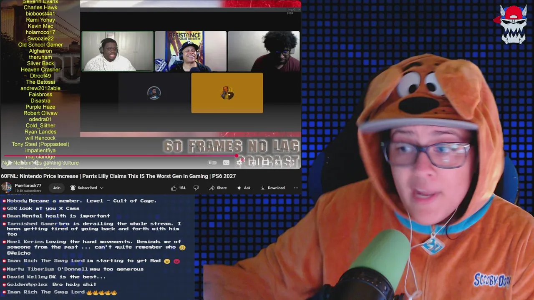534x300 pixels.
Task: Click chat message from Tarnished Gamer
Action: point(92,229)
